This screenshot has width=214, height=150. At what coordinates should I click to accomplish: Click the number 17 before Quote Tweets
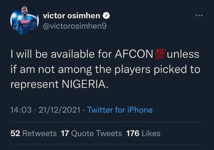coord(65,133)
